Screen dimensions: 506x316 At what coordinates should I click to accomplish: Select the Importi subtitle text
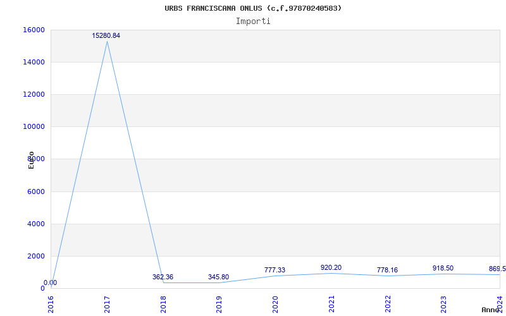253,21
